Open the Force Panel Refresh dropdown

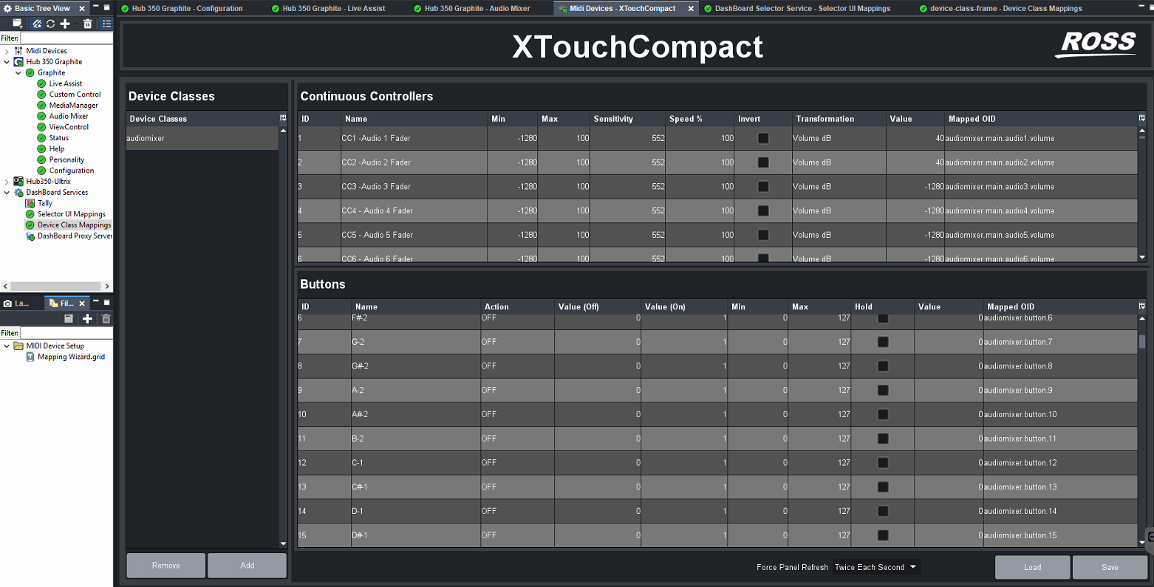(875, 567)
